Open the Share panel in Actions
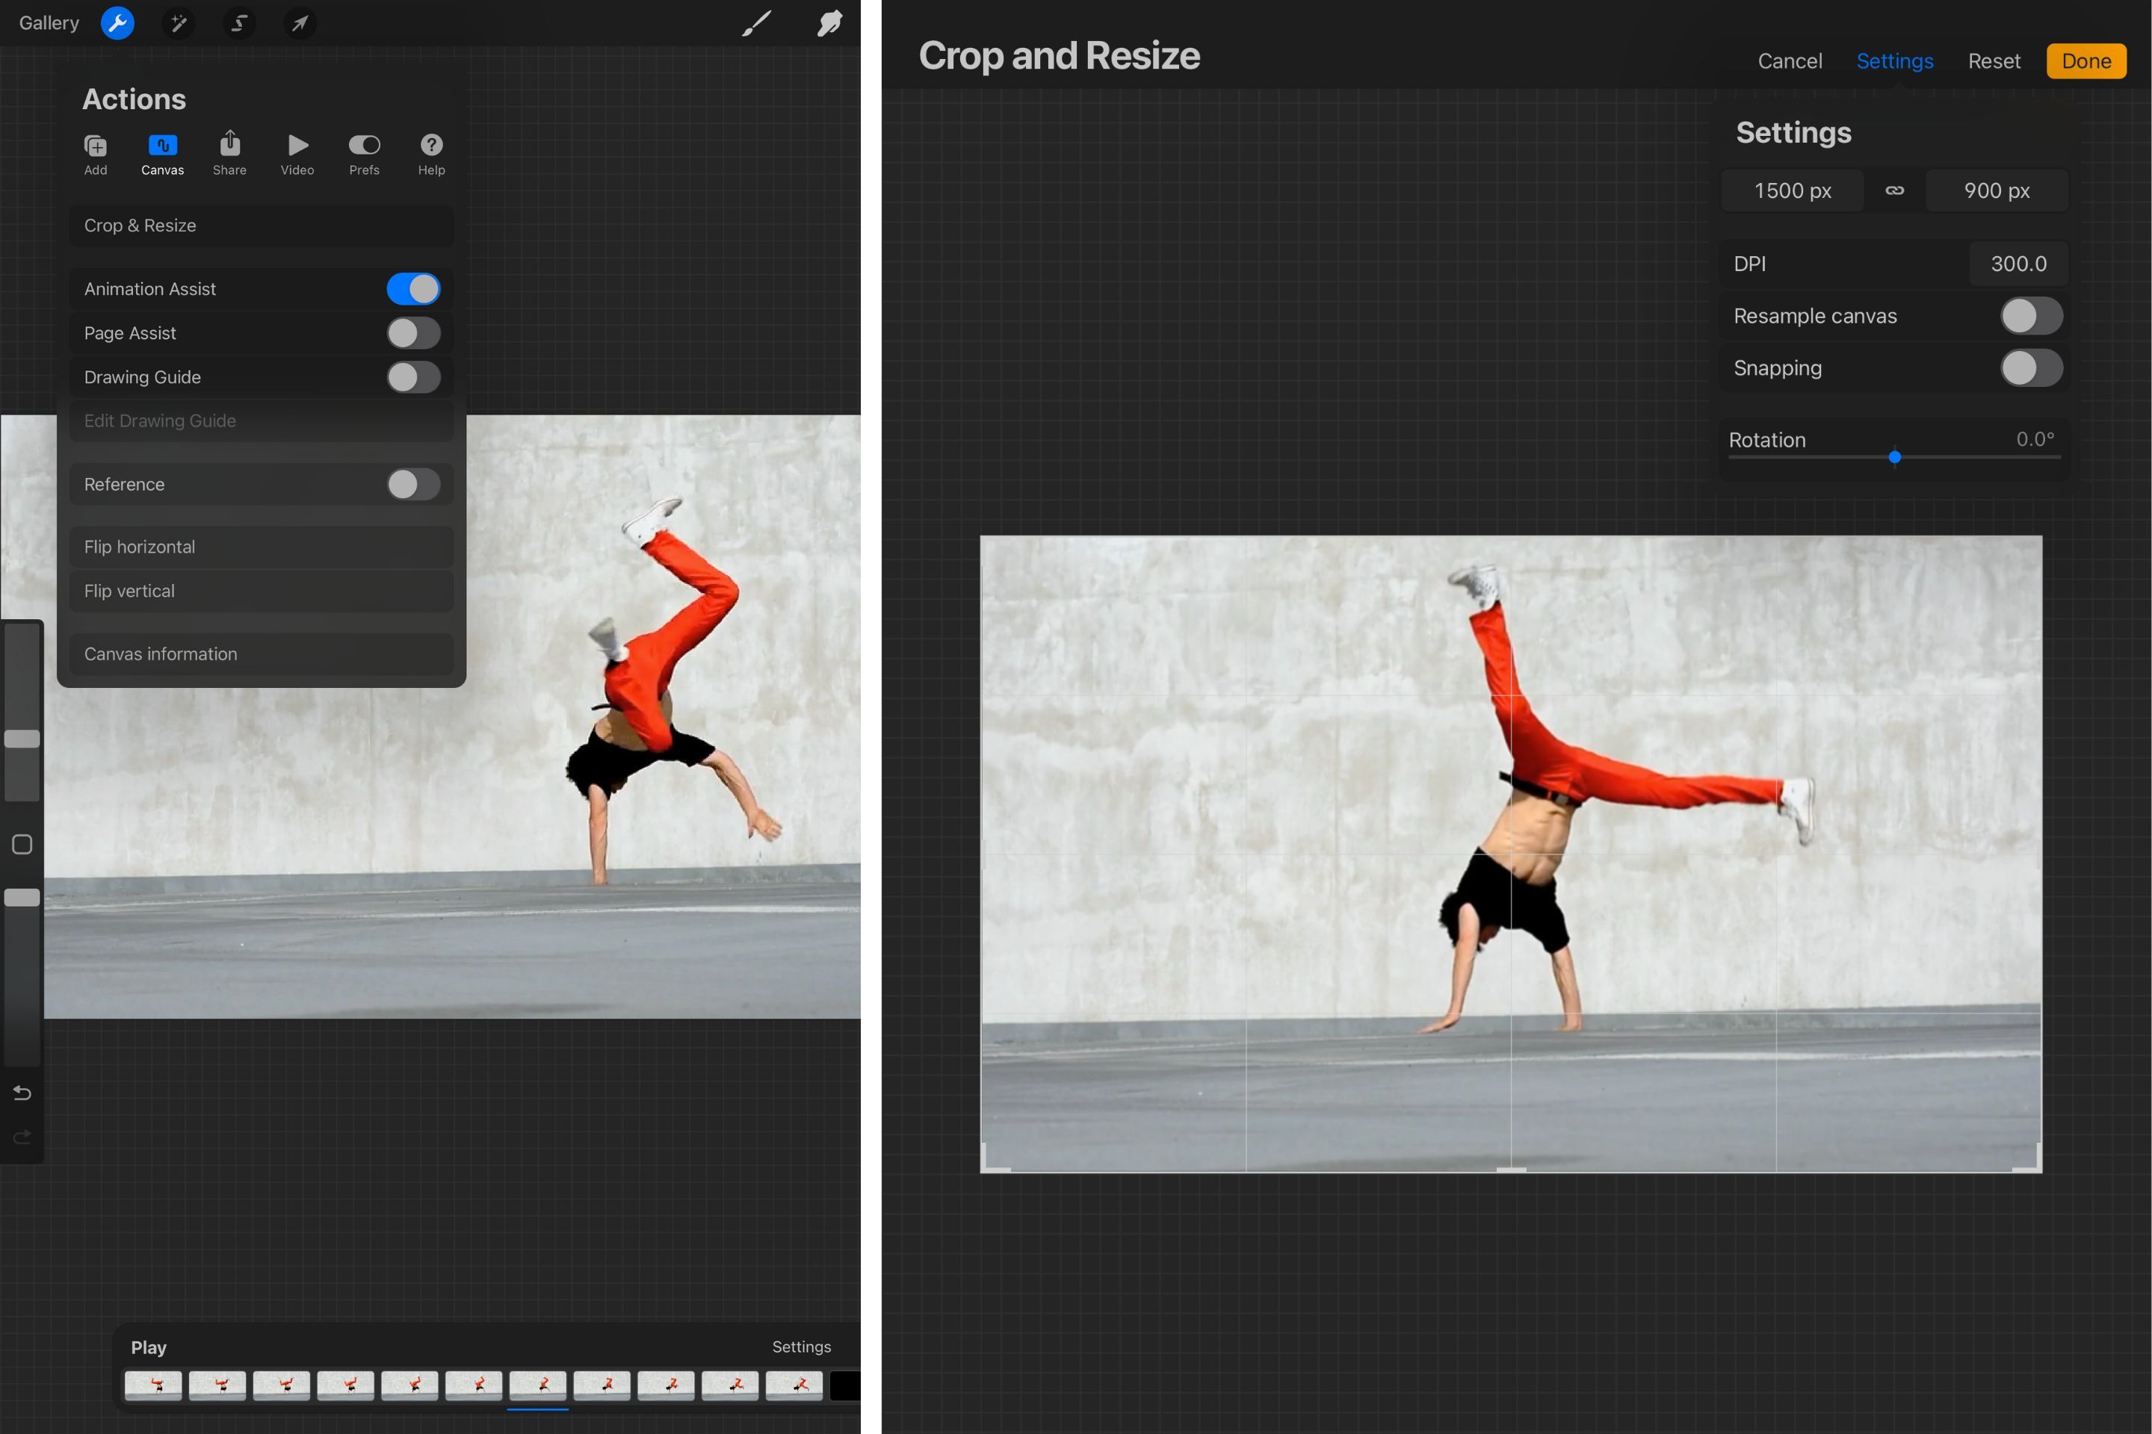Screen dimensions: 2152x1434 pyautogui.click(x=229, y=152)
